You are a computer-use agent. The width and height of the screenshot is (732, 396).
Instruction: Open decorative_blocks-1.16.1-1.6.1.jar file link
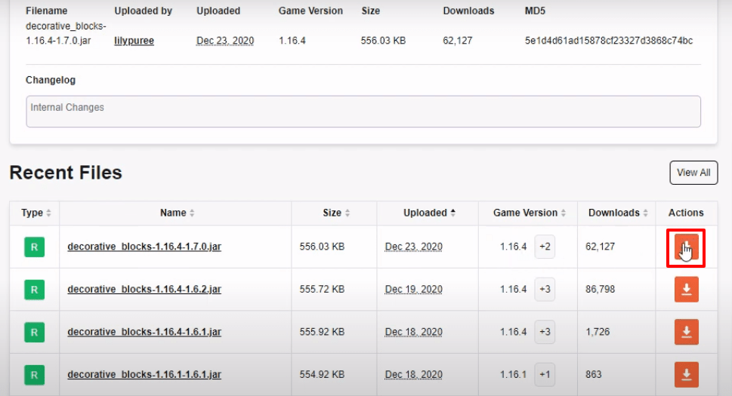(144, 375)
